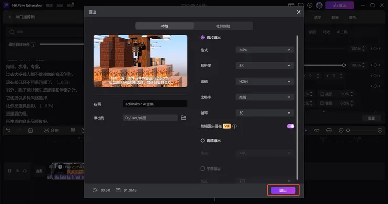Open 幀率 30 dropdown

(x=265, y=113)
